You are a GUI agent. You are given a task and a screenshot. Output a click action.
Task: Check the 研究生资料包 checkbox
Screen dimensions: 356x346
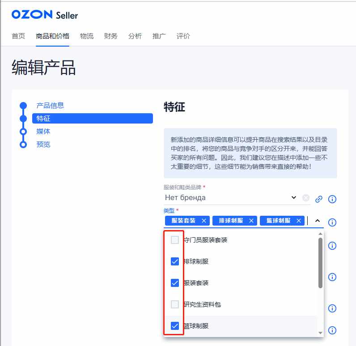(x=175, y=304)
